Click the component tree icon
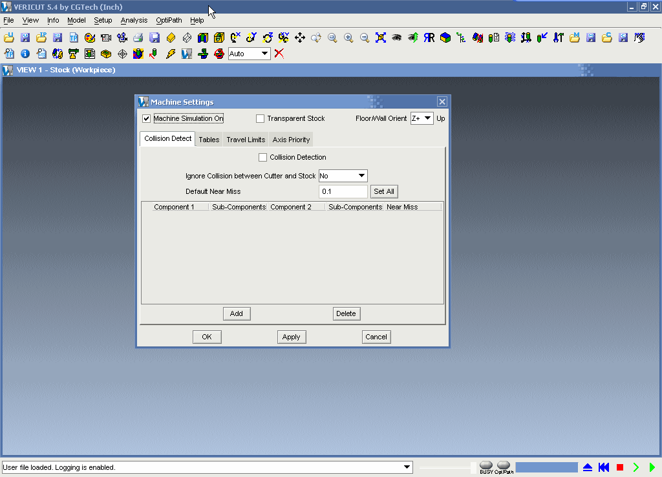 (462, 37)
